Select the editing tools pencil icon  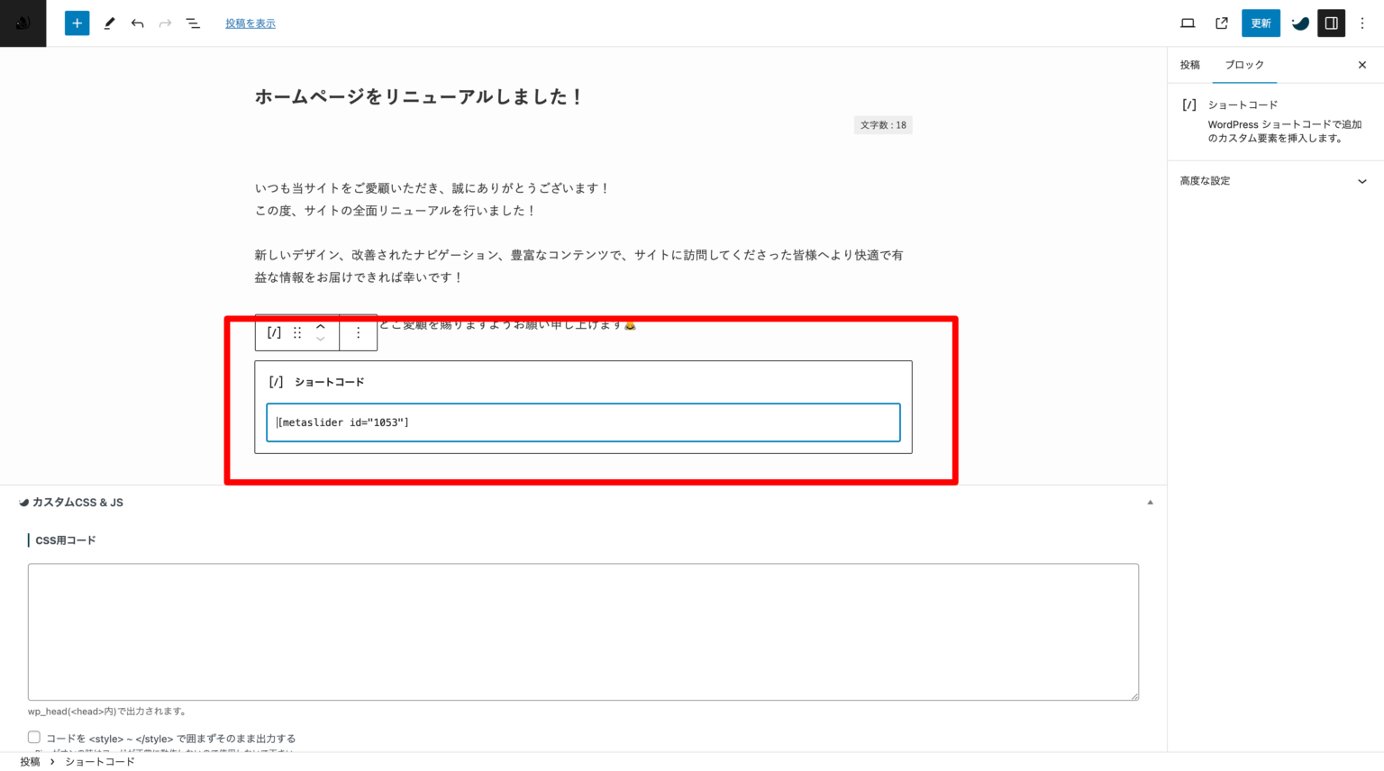click(x=109, y=23)
